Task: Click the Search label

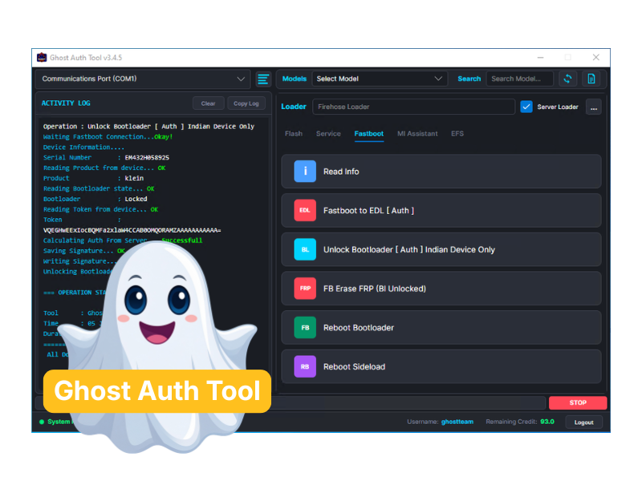Action: (x=469, y=79)
